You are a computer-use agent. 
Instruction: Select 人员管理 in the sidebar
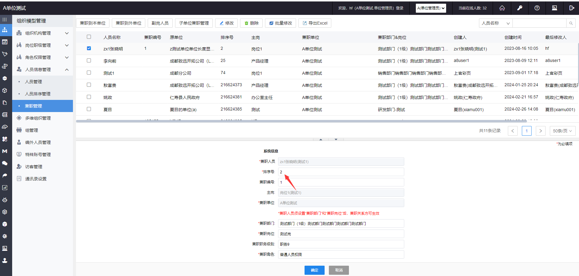point(33,82)
